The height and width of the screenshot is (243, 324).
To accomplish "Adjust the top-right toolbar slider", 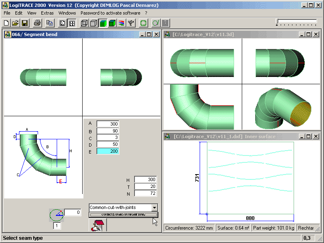I will click(296, 22).
